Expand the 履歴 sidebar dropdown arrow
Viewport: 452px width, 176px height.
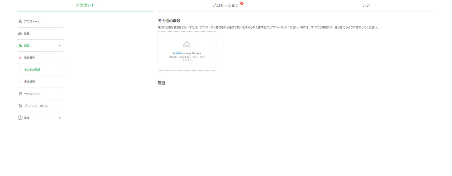pos(59,118)
